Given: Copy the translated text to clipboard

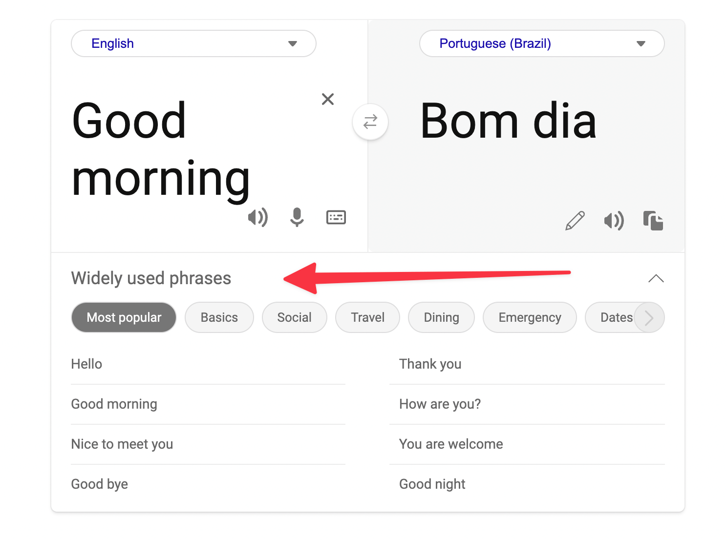Looking at the screenshot, I should tap(653, 221).
